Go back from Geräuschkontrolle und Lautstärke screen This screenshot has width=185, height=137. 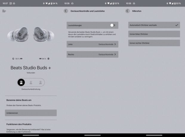pos(66,11)
